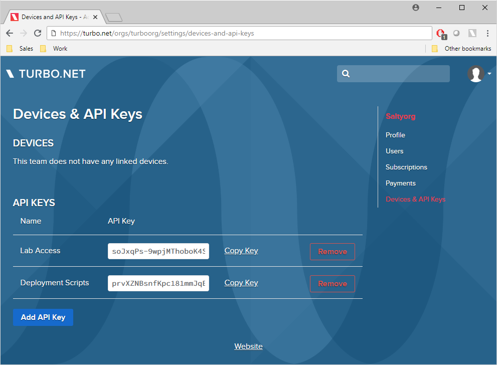The width and height of the screenshot is (497, 365).
Task: Reload the current page
Action: pos(38,33)
